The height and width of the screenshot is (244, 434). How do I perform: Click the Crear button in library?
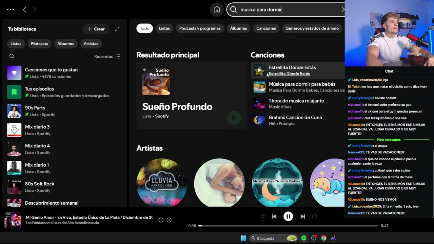[x=96, y=29]
